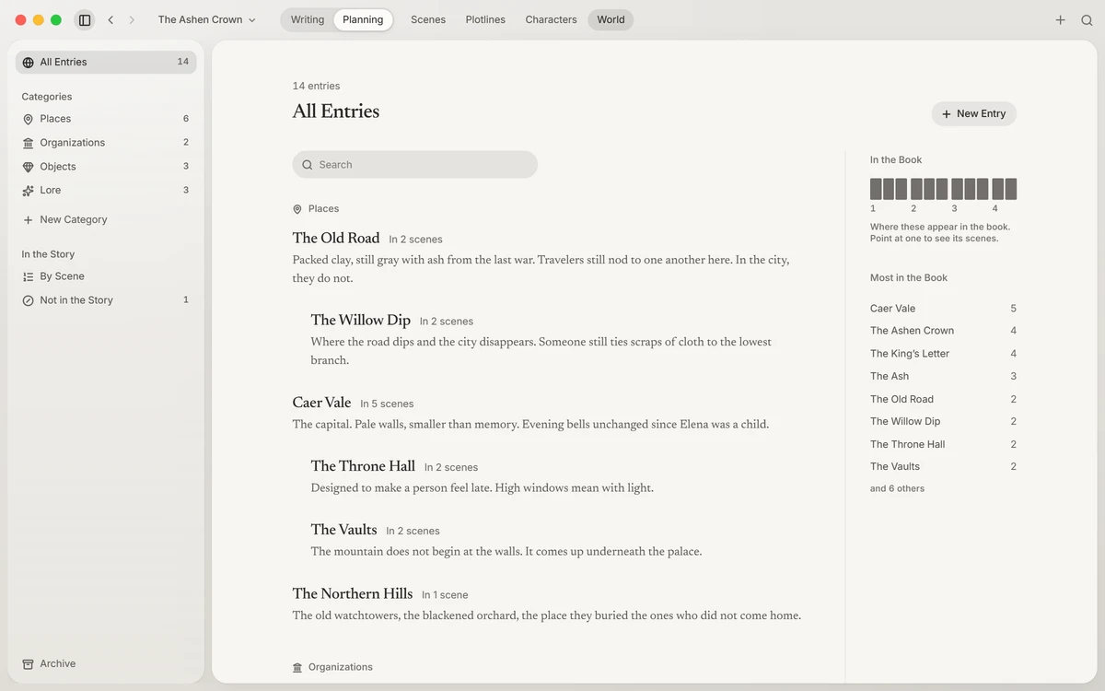Click the Organizations section header in entries list
1105x691 pixels.
tap(332, 667)
